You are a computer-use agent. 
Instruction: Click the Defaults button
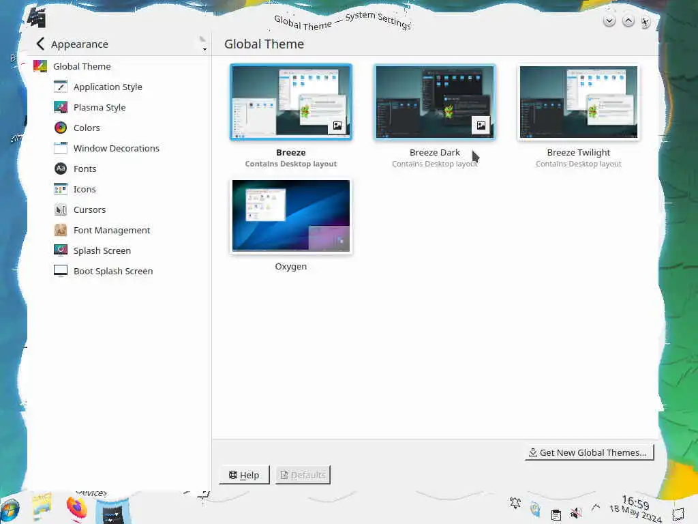click(303, 475)
